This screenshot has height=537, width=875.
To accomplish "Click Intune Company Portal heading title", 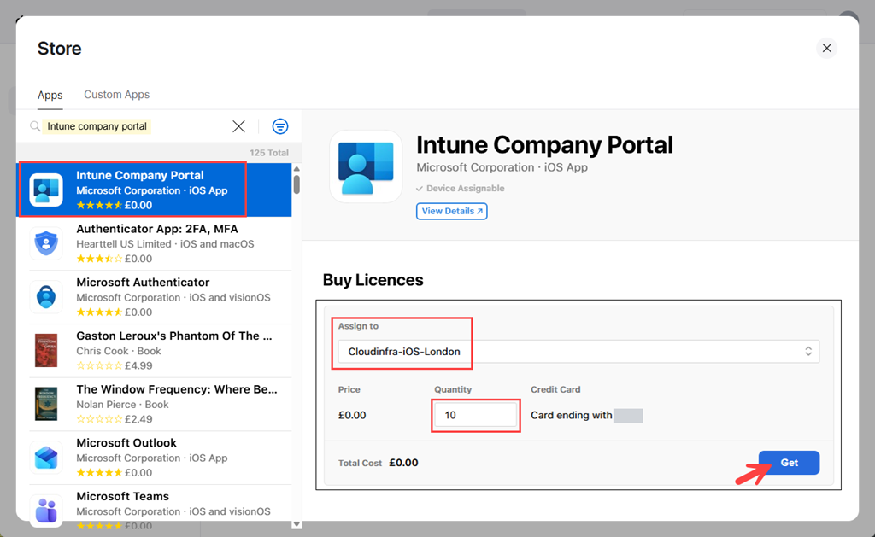I will click(544, 145).
